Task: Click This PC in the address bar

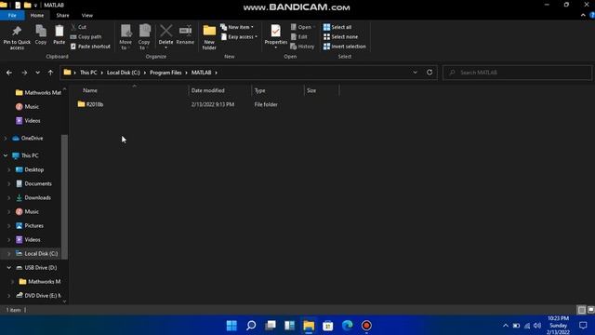Action: (x=88, y=73)
